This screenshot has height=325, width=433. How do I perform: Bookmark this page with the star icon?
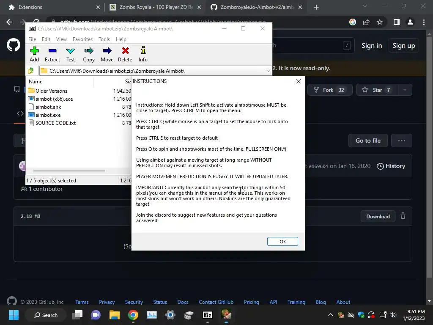380,22
